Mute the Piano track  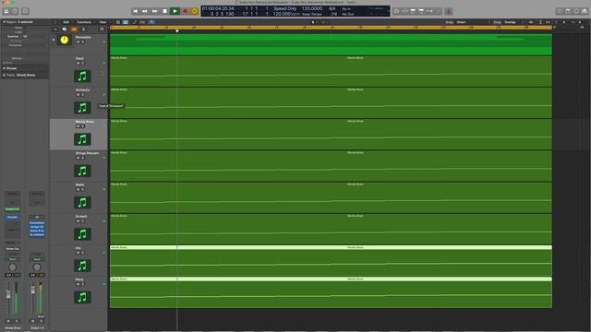coord(78,285)
